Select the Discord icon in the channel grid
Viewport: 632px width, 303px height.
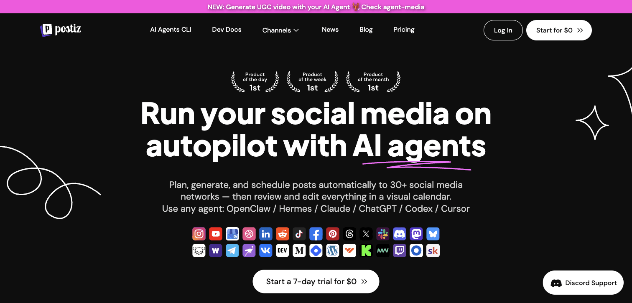coord(400,234)
